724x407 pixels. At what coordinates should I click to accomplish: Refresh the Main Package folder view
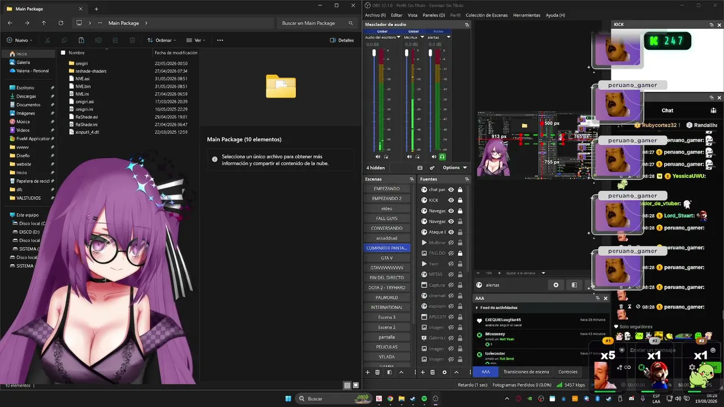61,23
